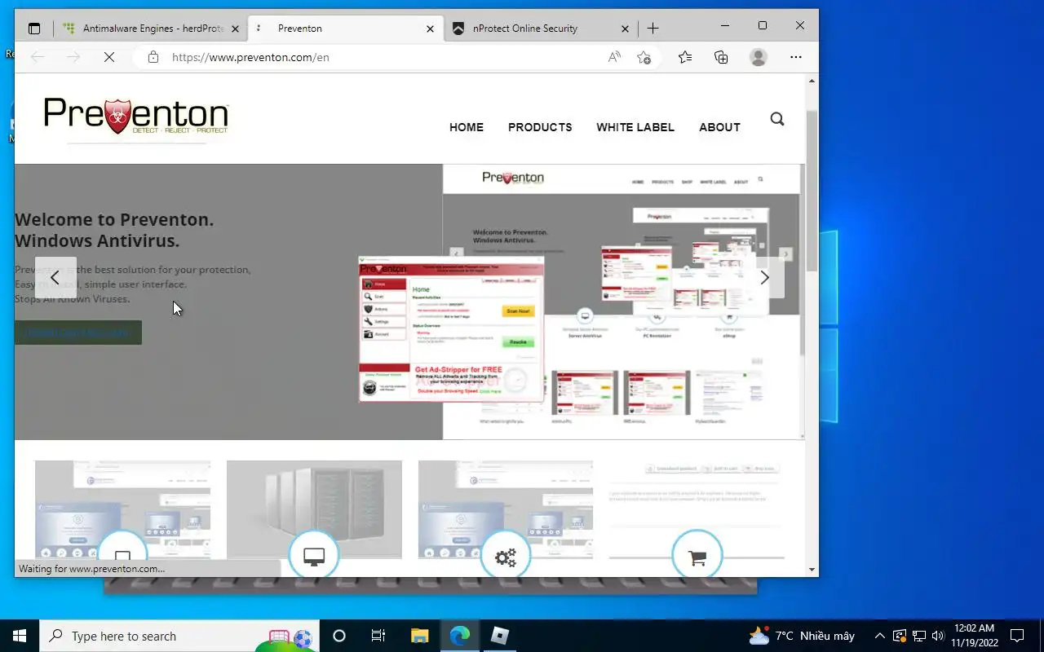
Task: Open the HOME menu item
Action: (x=467, y=127)
